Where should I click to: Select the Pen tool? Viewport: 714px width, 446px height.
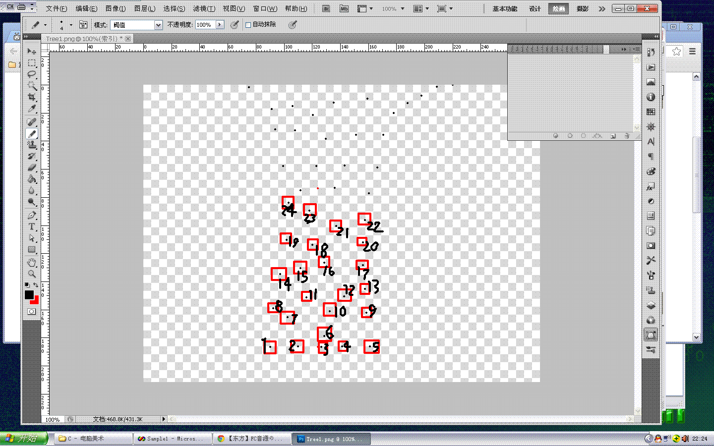[x=32, y=215]
